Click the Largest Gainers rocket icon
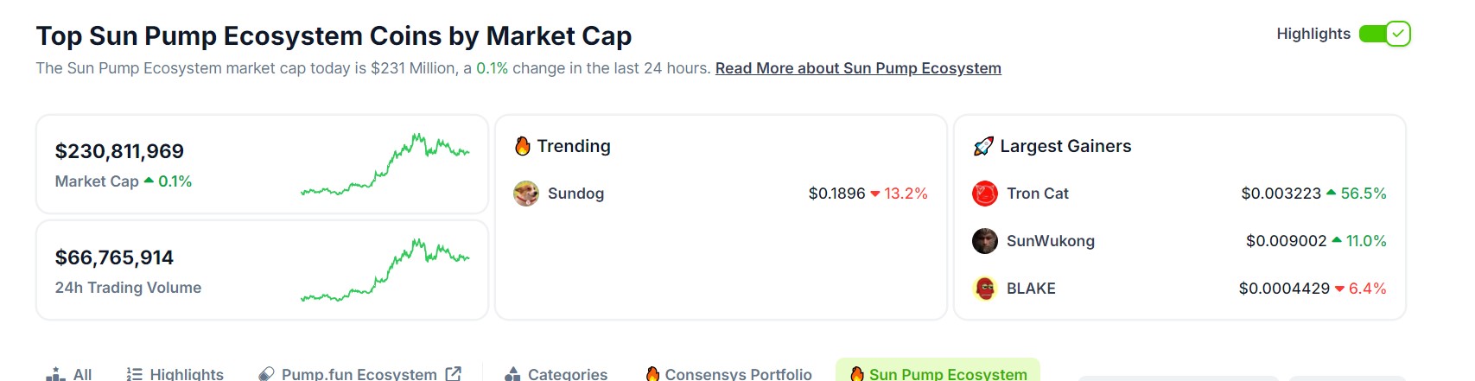1475x381 pixels. pos(983,146)
